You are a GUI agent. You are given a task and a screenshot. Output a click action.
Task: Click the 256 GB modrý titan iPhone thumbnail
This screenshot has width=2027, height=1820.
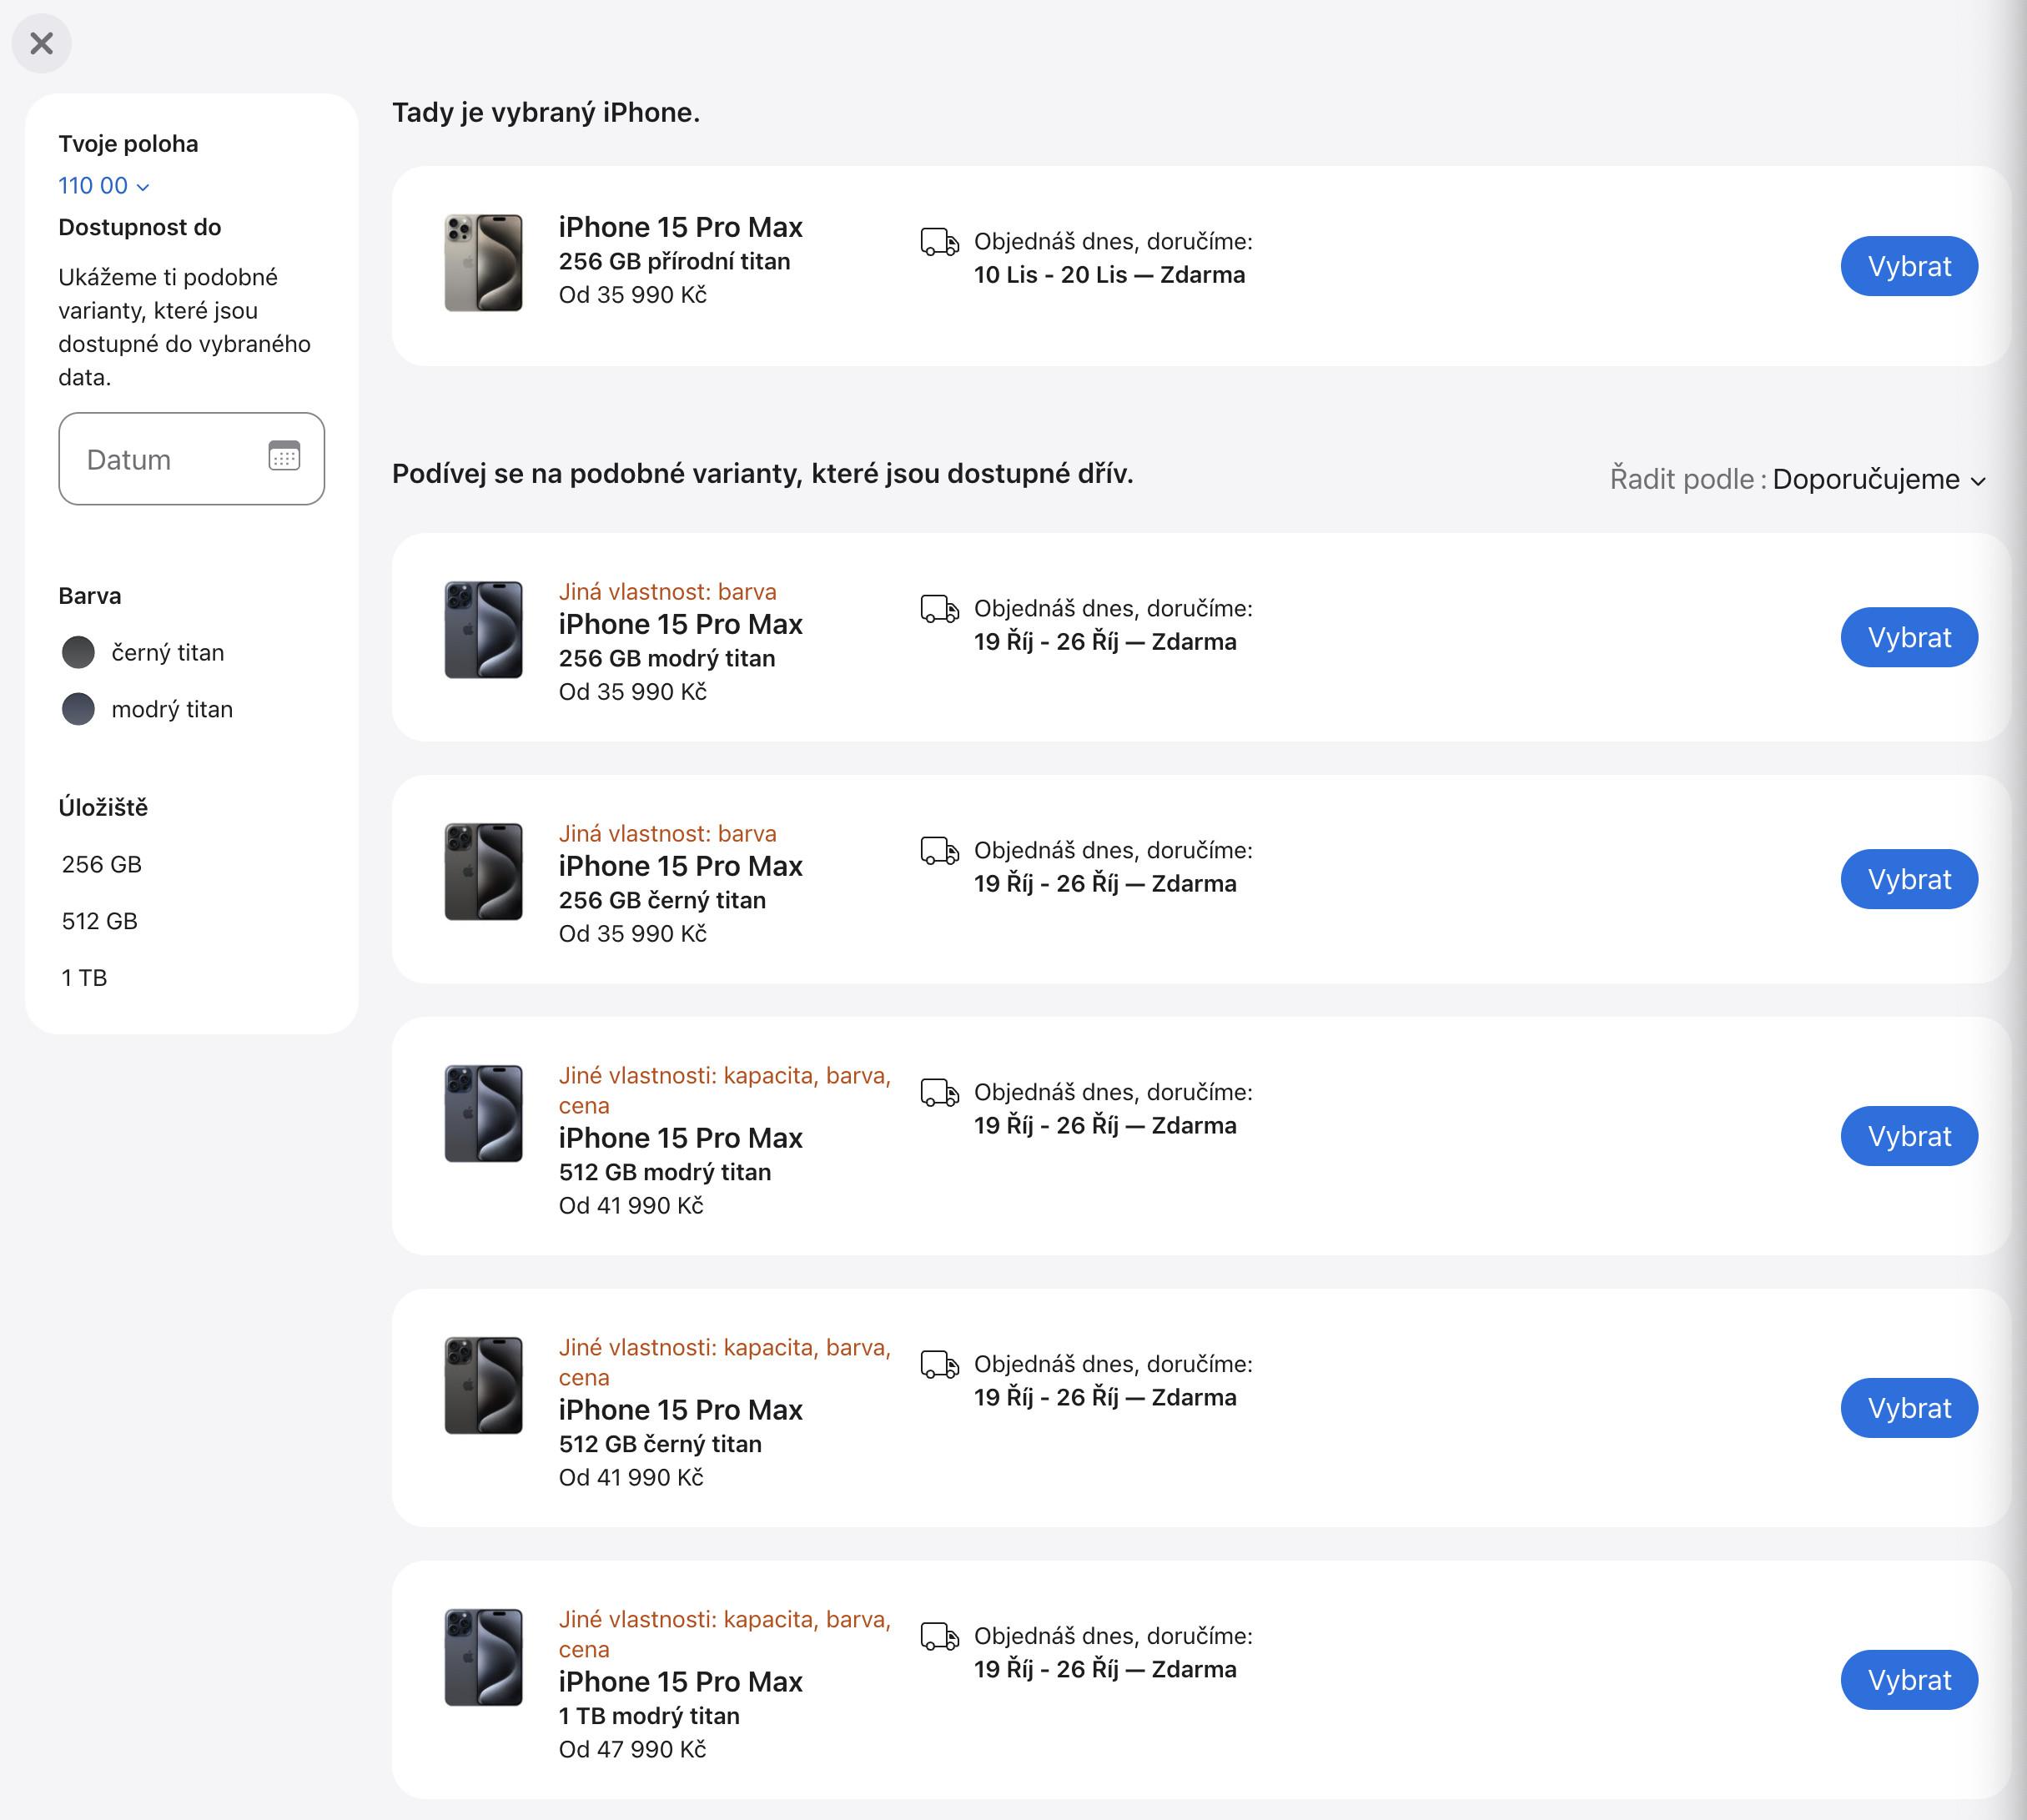coord(484,630)
